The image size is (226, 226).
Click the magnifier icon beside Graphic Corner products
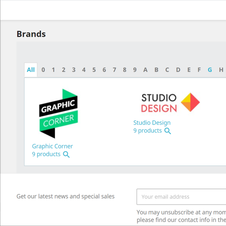point(66,154)
